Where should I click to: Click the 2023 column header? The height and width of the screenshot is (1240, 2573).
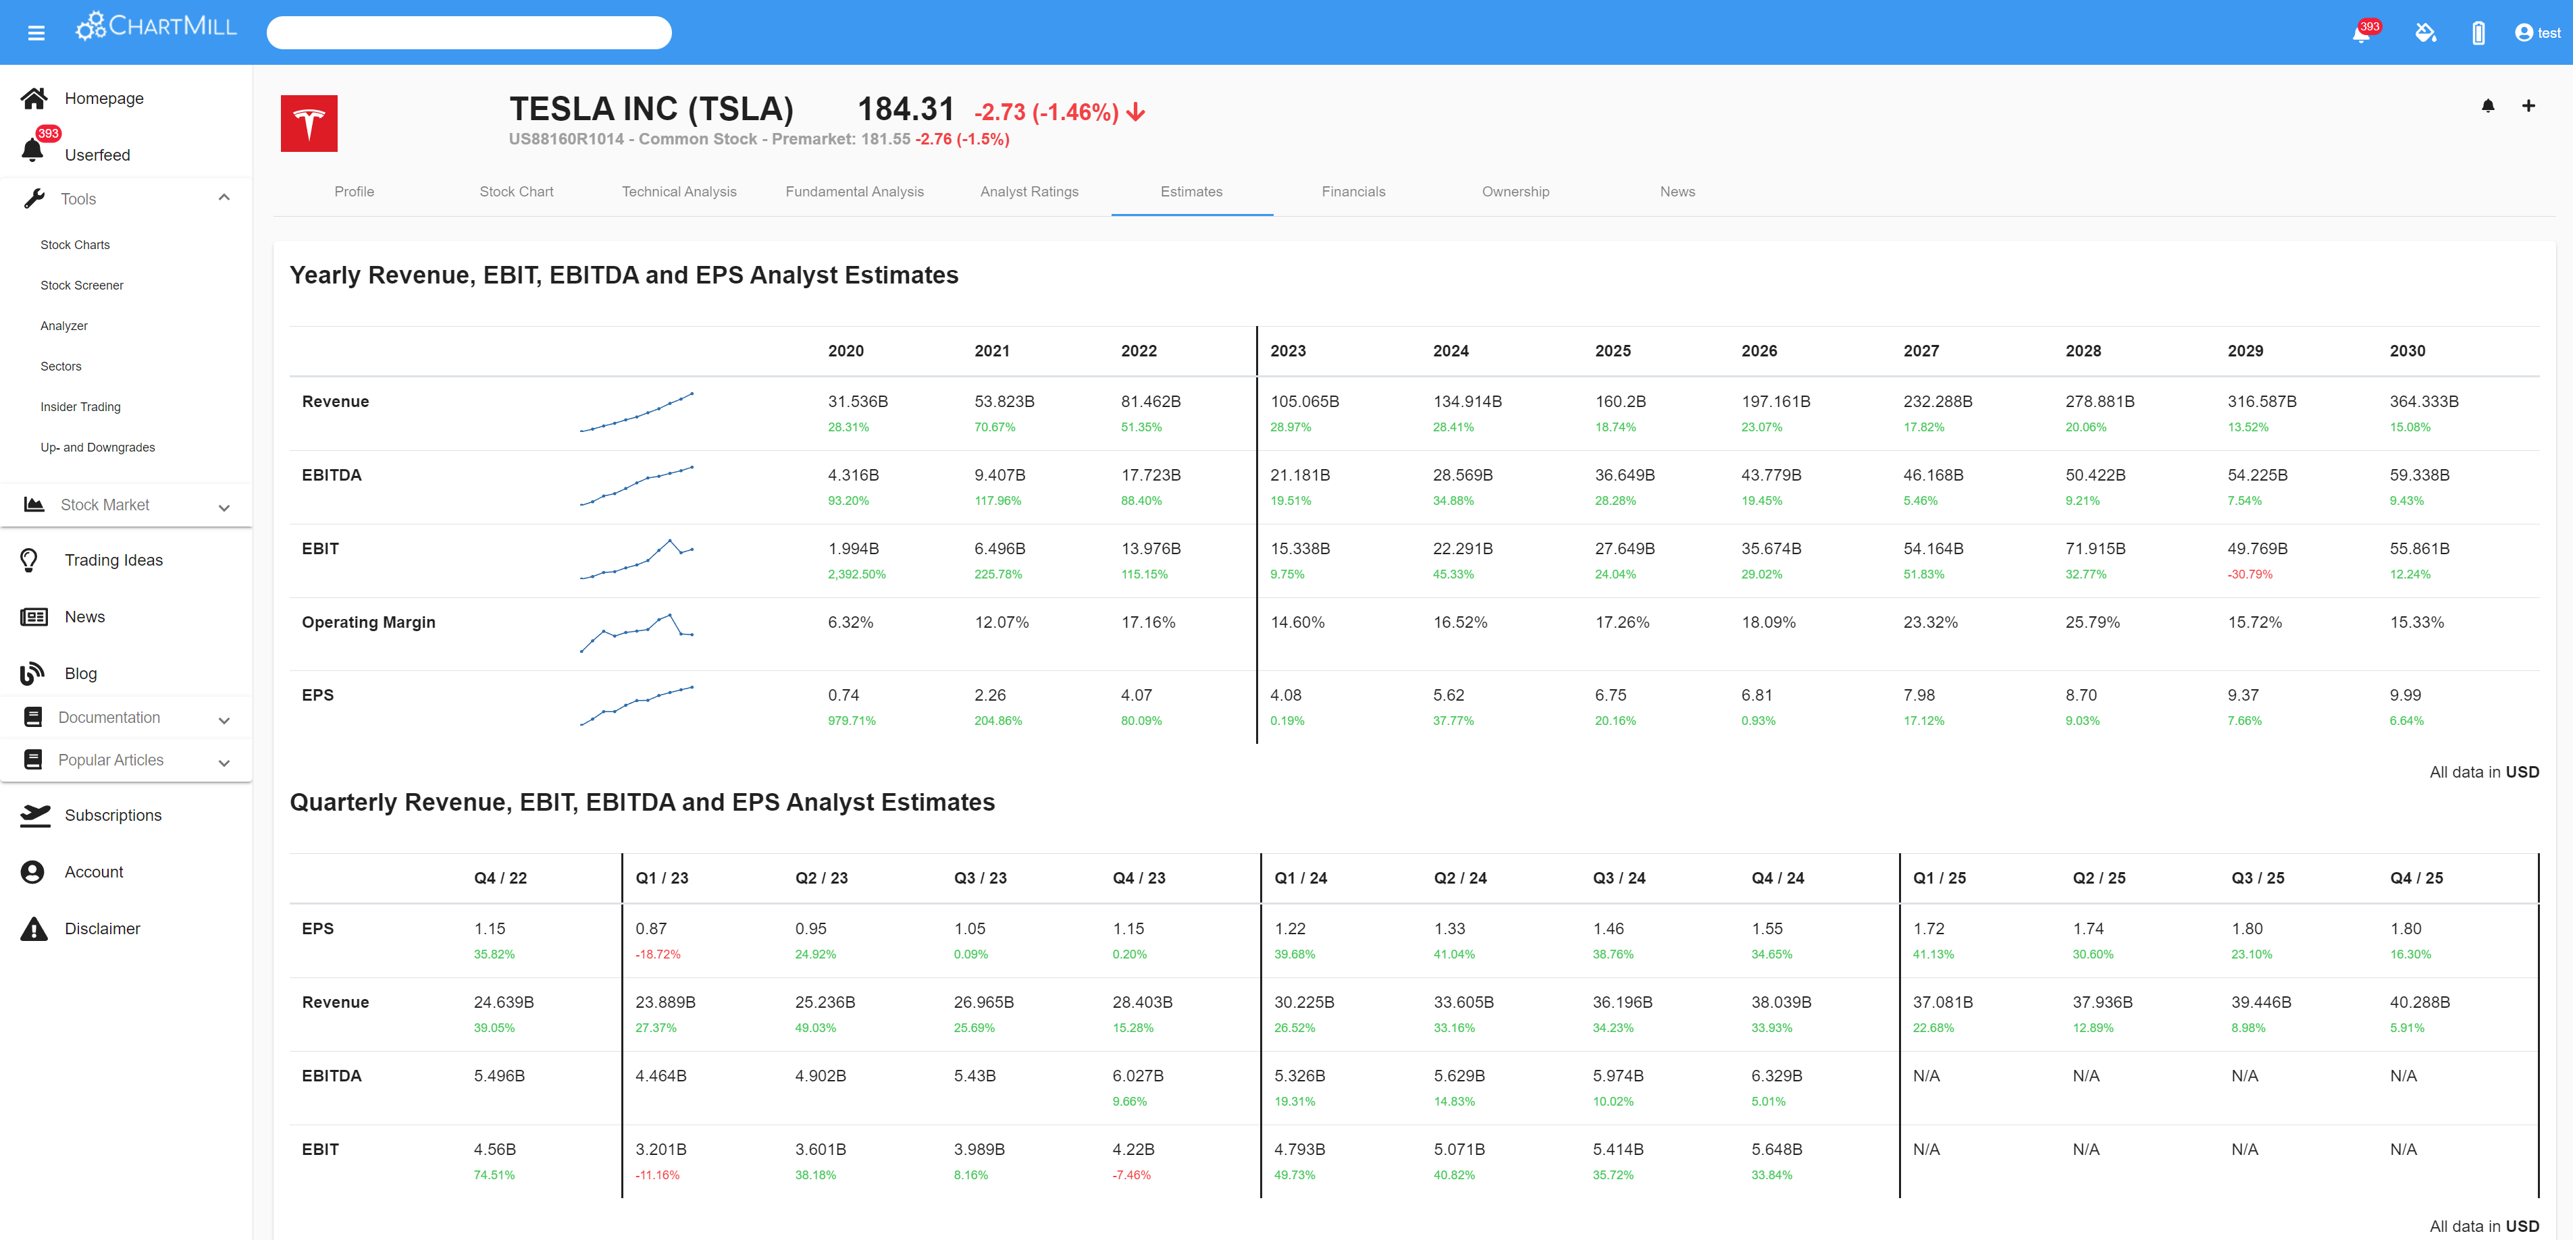pos(1287,352)
